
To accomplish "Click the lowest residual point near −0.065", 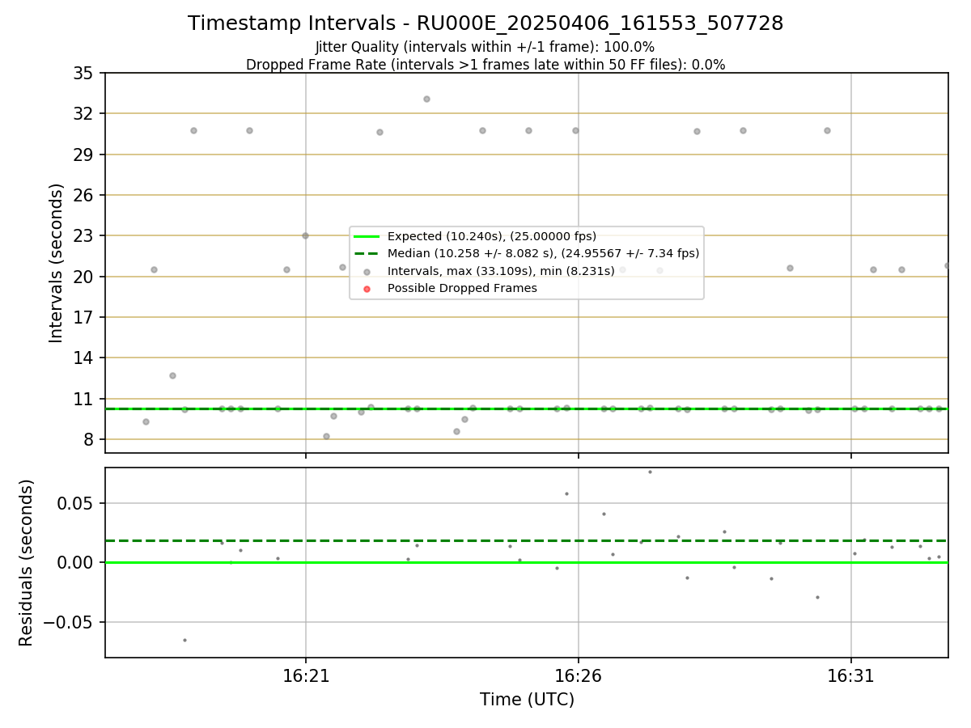I will (184, 640).
